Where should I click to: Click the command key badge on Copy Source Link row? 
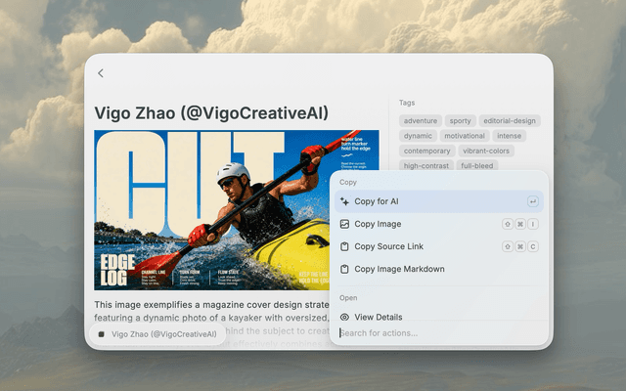tap(519, 246)
